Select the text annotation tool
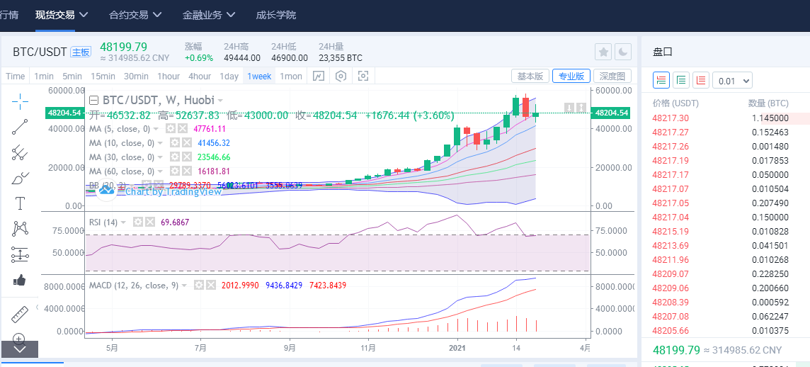The width and height of the screenshot is (810, 367). point(20,203)
